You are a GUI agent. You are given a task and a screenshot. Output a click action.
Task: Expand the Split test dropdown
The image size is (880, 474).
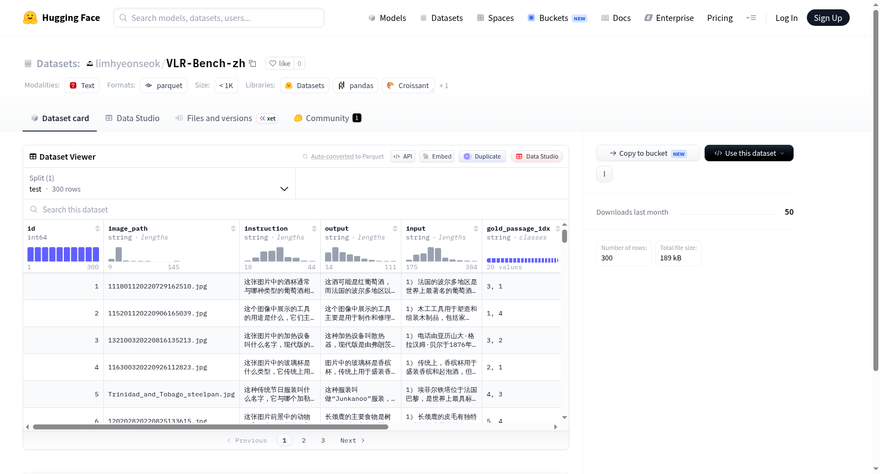pos(159,183)
